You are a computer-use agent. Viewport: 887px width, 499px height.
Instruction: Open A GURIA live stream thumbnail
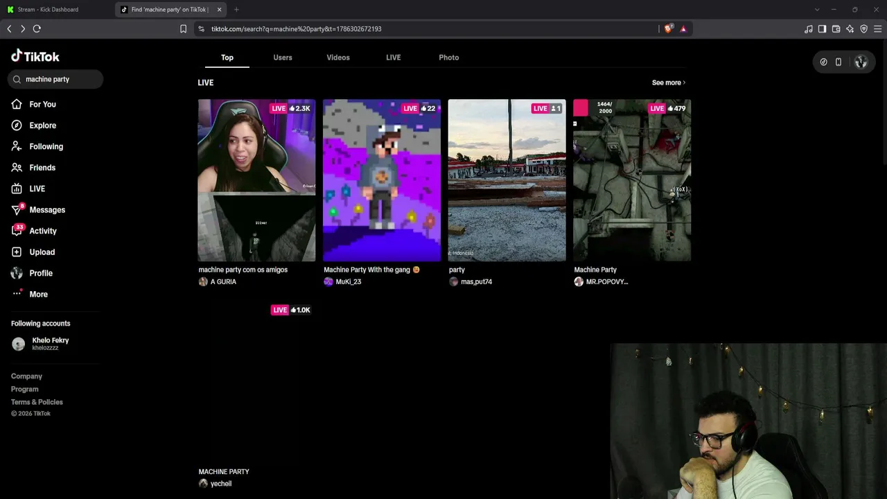[256, 180]
